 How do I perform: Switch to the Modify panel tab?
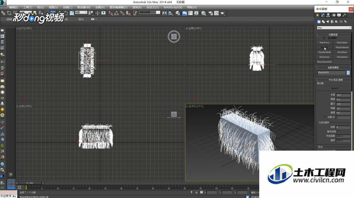tap(323, 15)
